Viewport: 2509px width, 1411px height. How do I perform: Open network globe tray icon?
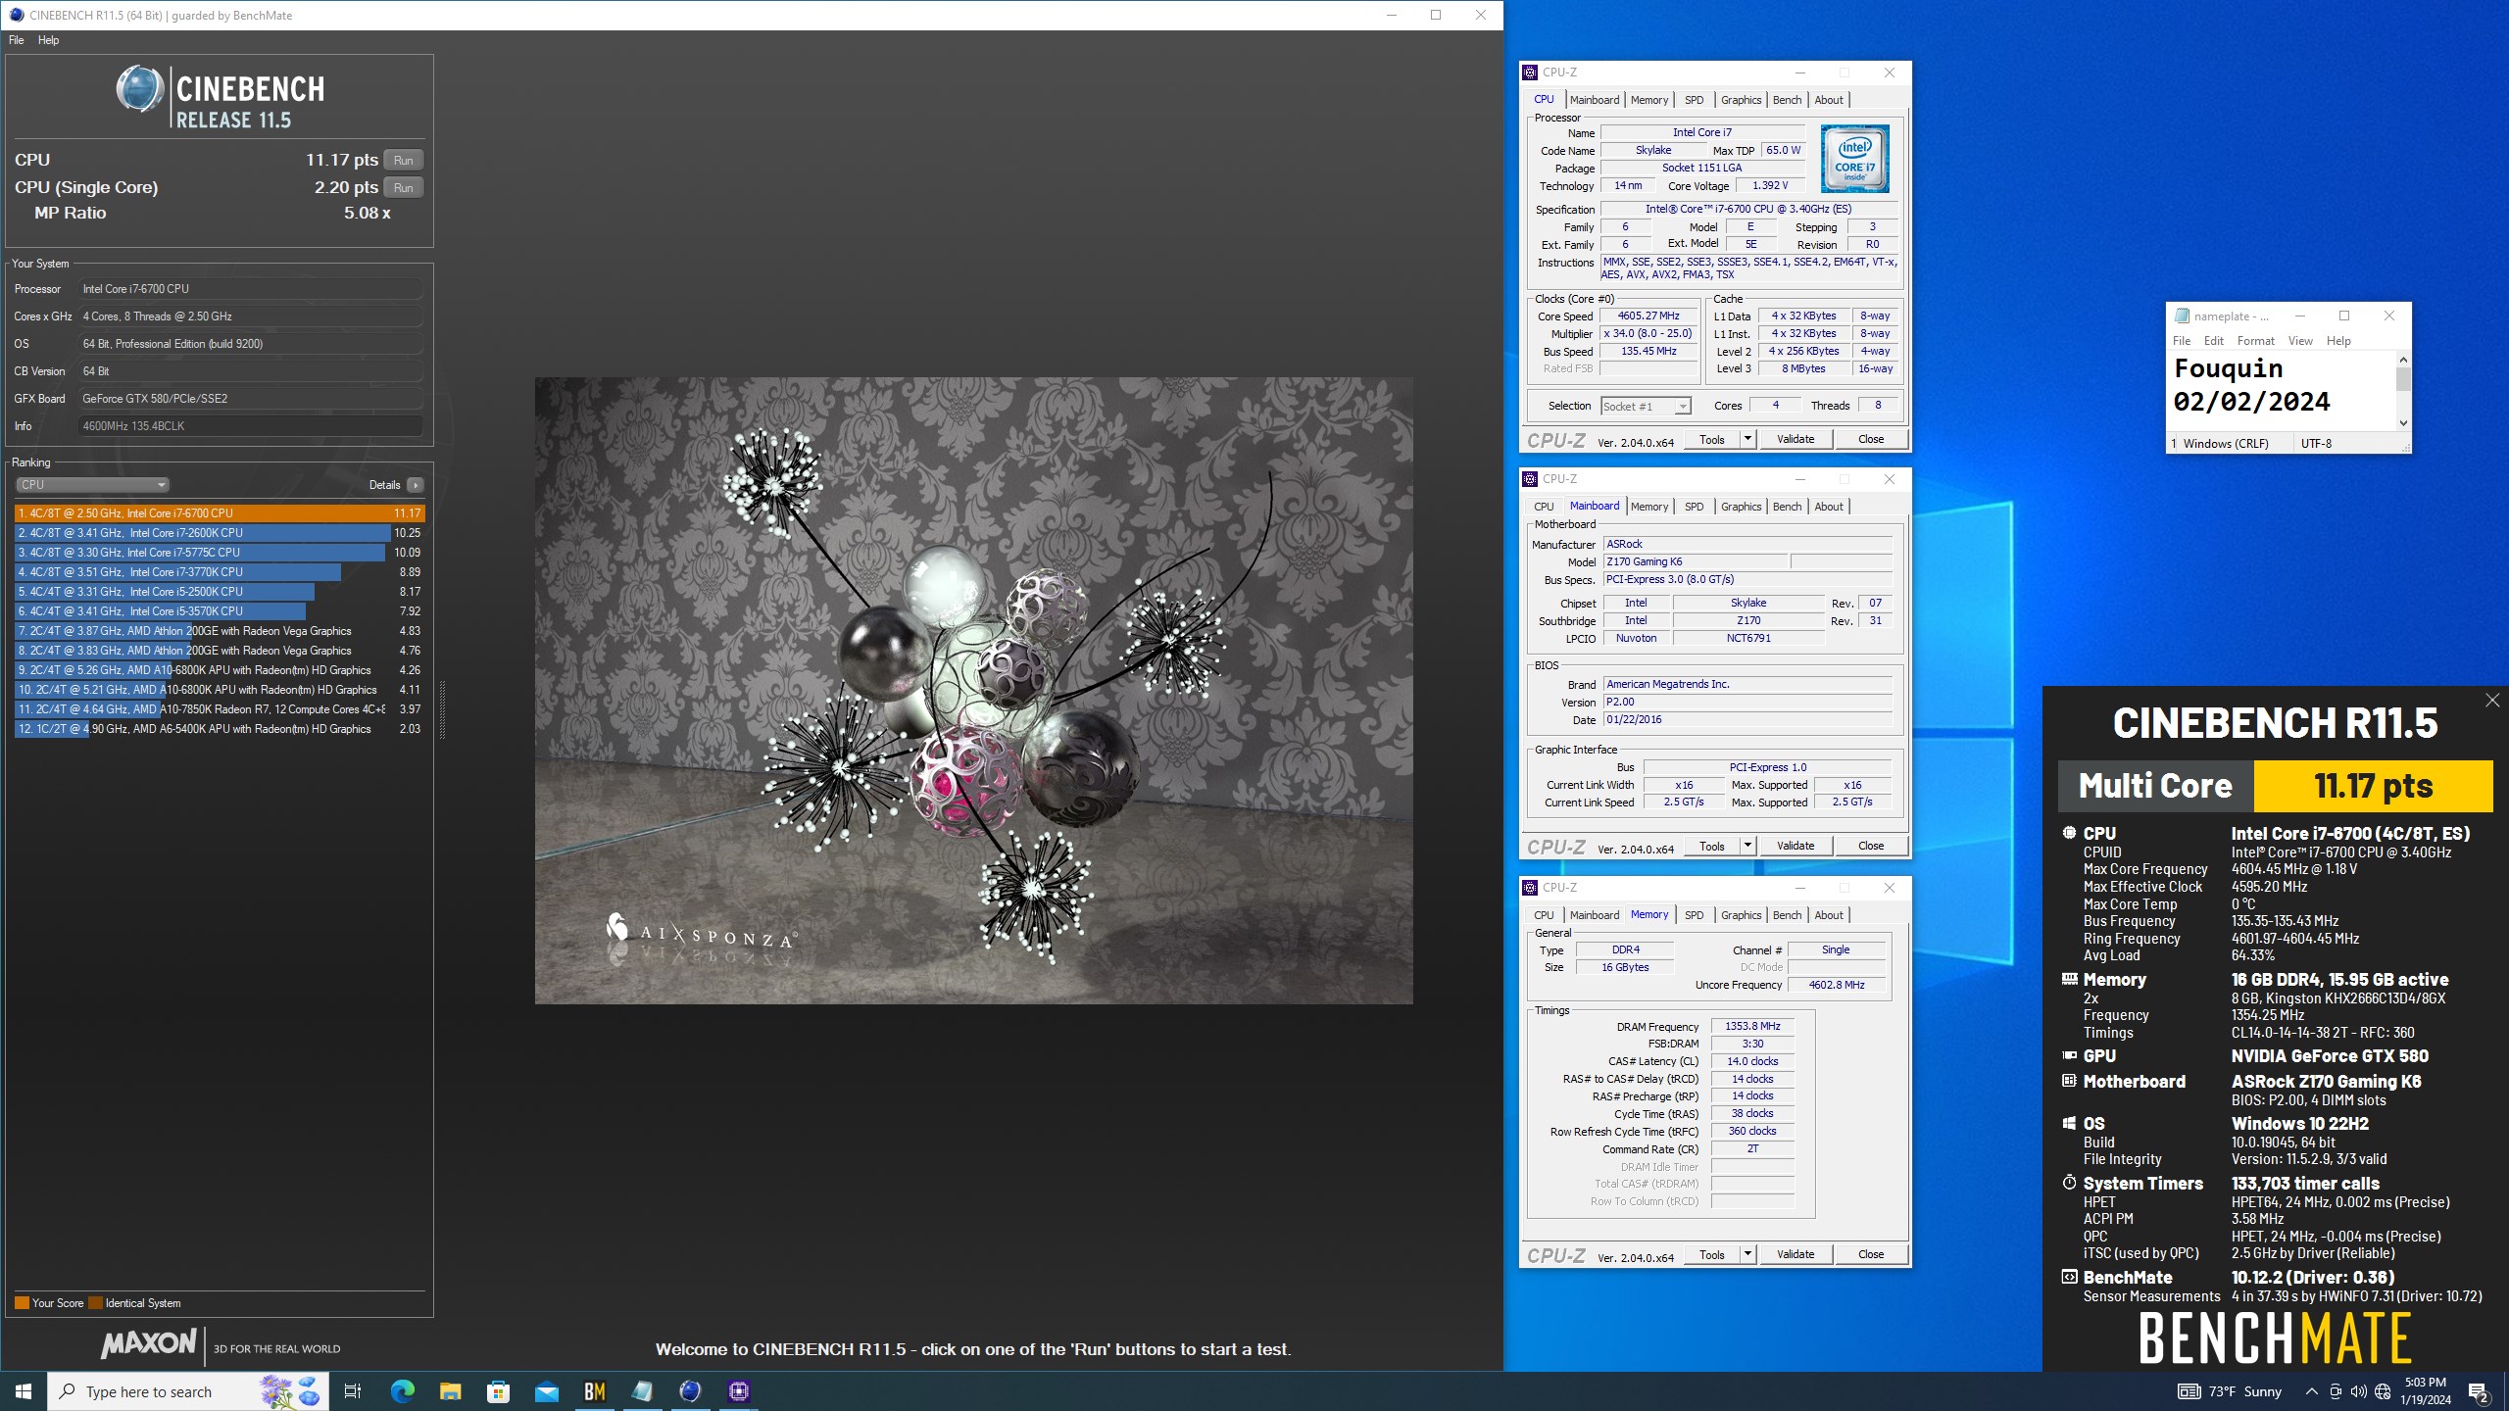coord(2383,1391)
